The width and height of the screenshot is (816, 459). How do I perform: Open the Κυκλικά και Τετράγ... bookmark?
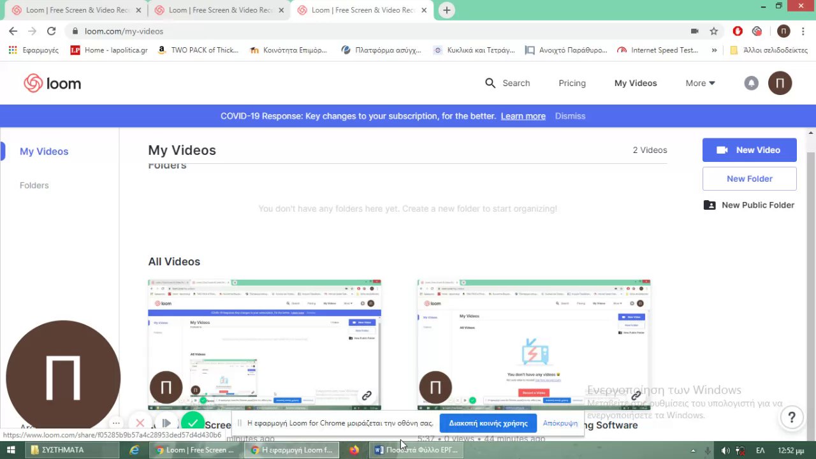pyautogui.click(x=474, y=50)
